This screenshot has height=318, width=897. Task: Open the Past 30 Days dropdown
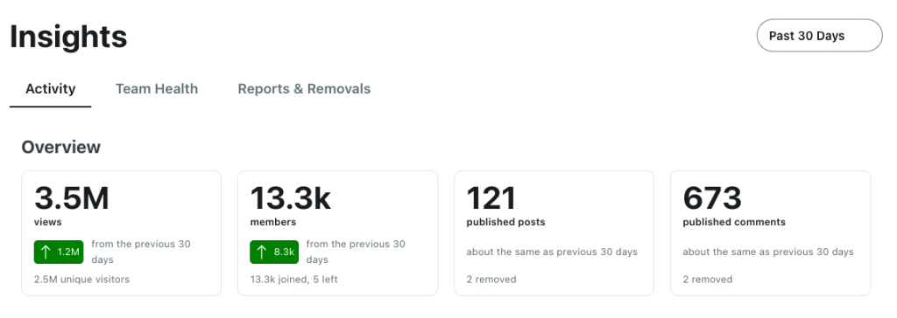[819, 36]
